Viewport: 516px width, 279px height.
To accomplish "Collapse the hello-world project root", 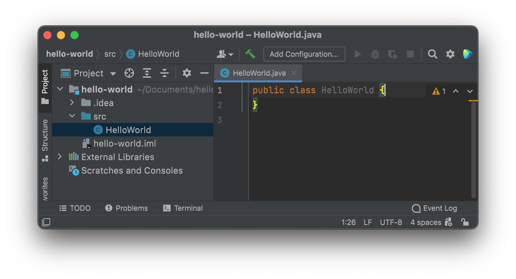I will [60, 89].
